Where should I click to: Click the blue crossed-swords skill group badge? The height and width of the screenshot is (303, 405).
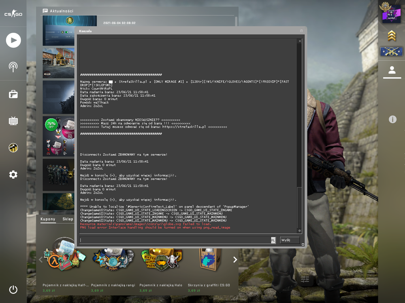point(391,52)
